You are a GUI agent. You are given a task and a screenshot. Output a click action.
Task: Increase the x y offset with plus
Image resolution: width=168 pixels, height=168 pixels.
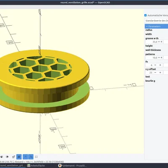(160, 73)
